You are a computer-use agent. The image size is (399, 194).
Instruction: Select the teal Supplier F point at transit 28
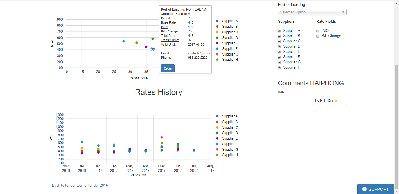[x=124, y=41]
